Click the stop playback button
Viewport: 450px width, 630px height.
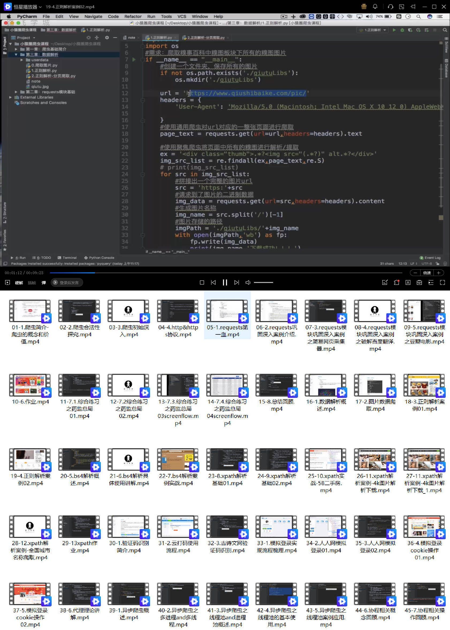click(x=202, y=282)
